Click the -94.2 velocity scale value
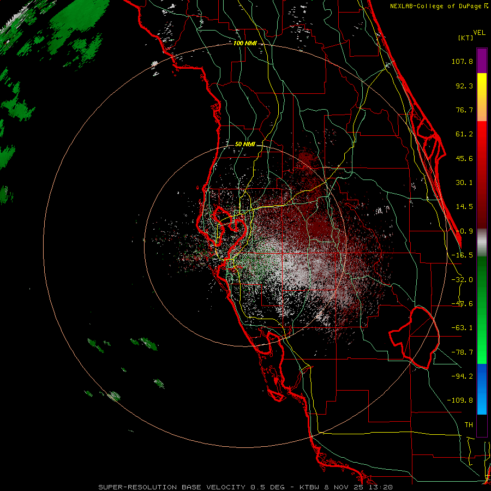Viewport: 491px width, 491px height. coord(462,376)
